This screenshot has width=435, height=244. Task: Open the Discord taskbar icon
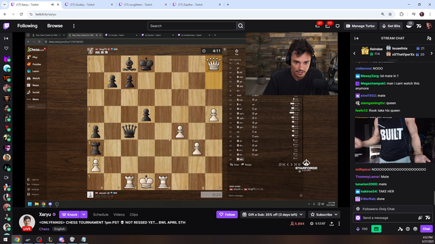click(61, 239)
